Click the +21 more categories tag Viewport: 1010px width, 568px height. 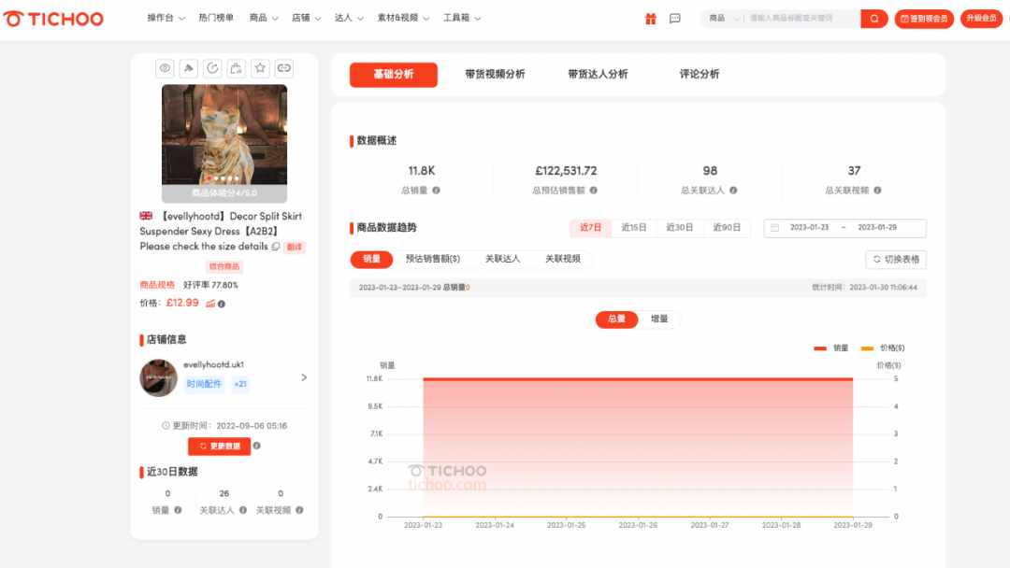pyautogui.click(x=240, y=384)
